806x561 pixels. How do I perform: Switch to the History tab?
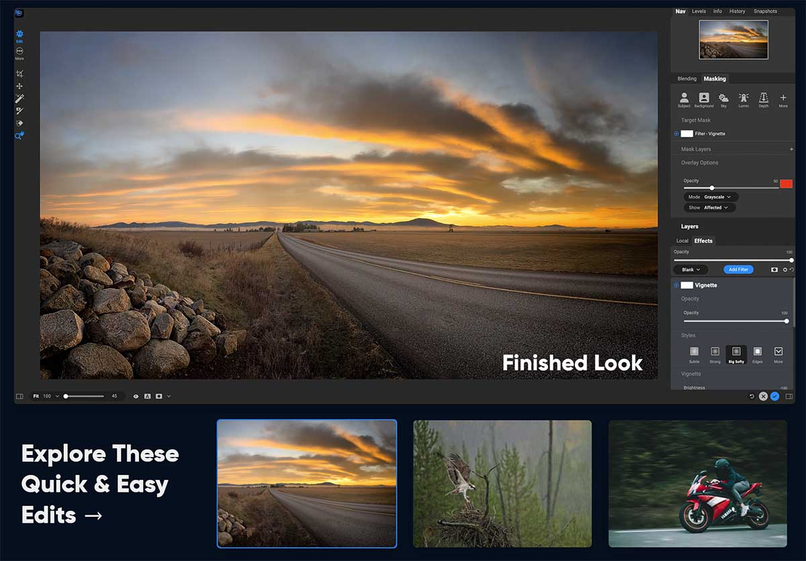coord(737,11)
